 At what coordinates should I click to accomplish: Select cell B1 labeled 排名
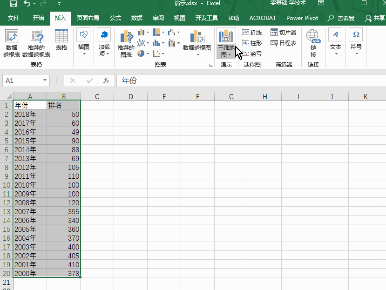[x=63, y=105]
